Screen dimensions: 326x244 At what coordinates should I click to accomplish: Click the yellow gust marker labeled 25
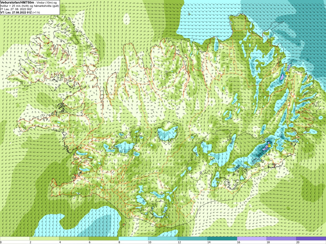pos(269,145)
